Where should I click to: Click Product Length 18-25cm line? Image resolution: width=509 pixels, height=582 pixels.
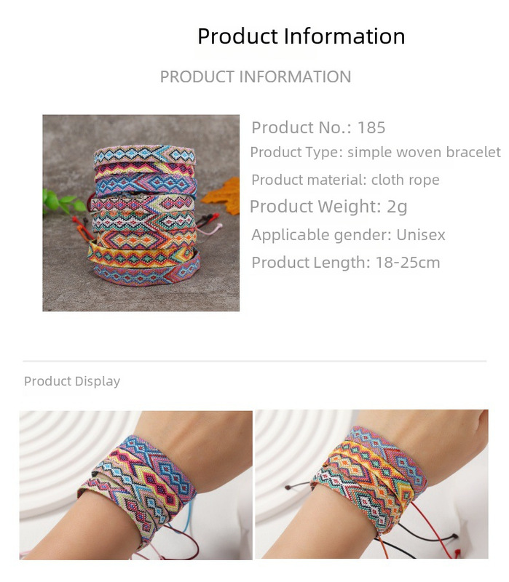[x=346, y=263]
